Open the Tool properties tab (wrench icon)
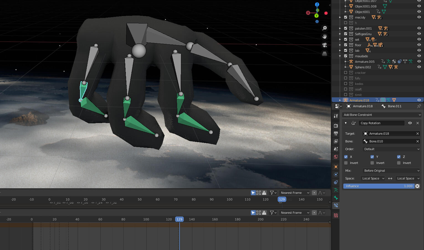Screen dimensions: 424x250 [336, 116]
